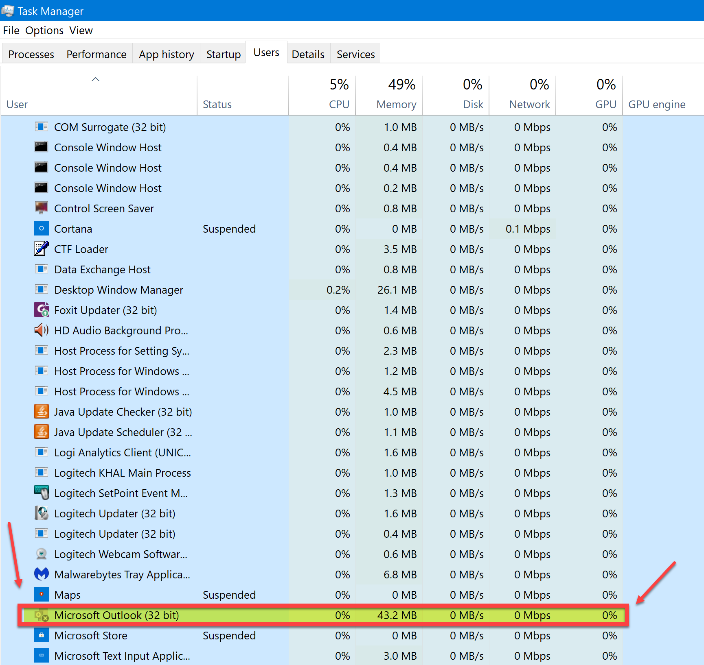Click the 0.1 Mbps network value
Viewport: 704px width, 665px height.
coord(528,229)
